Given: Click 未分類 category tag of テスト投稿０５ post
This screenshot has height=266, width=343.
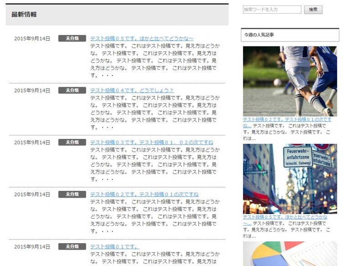Looking at the screenshot, I should tap(72, 38).
